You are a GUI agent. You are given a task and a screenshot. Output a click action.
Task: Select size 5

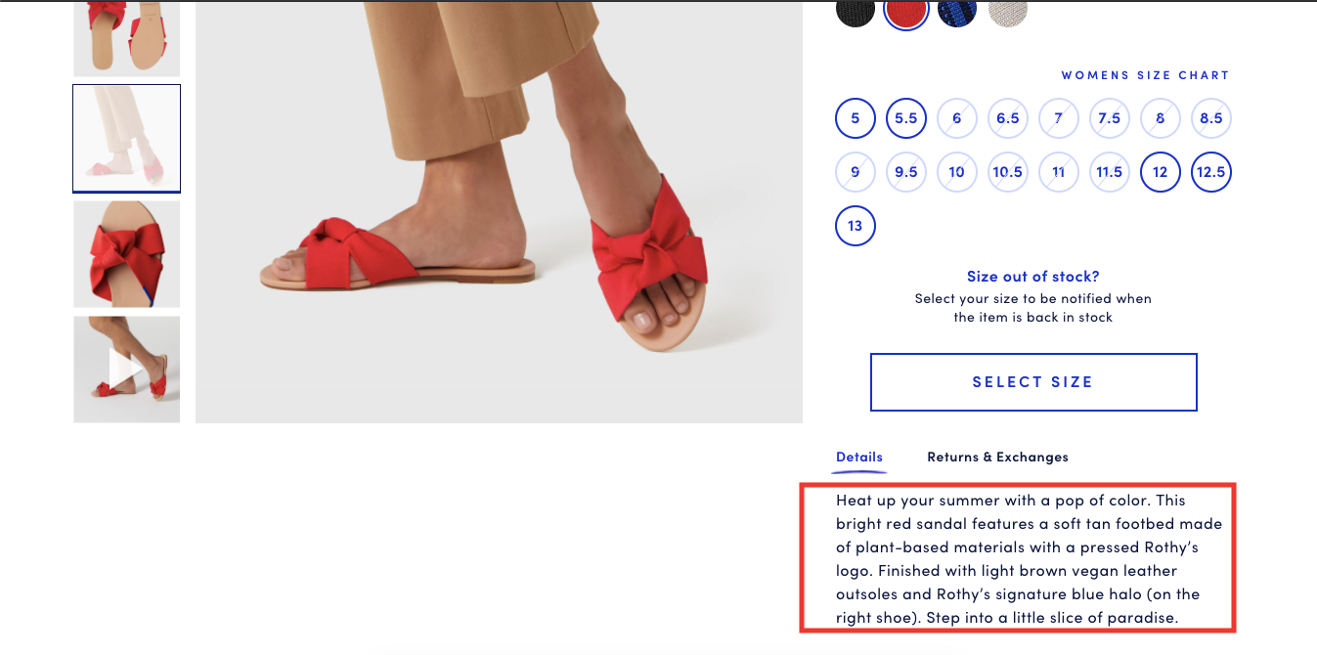(x=856, y=118)
